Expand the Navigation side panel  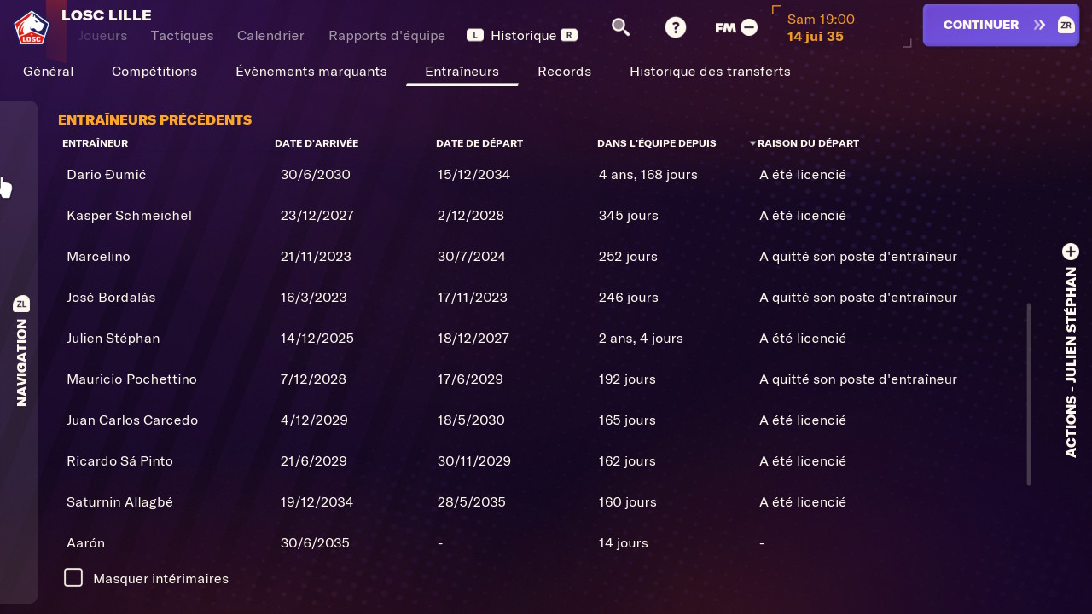point(21,362)
